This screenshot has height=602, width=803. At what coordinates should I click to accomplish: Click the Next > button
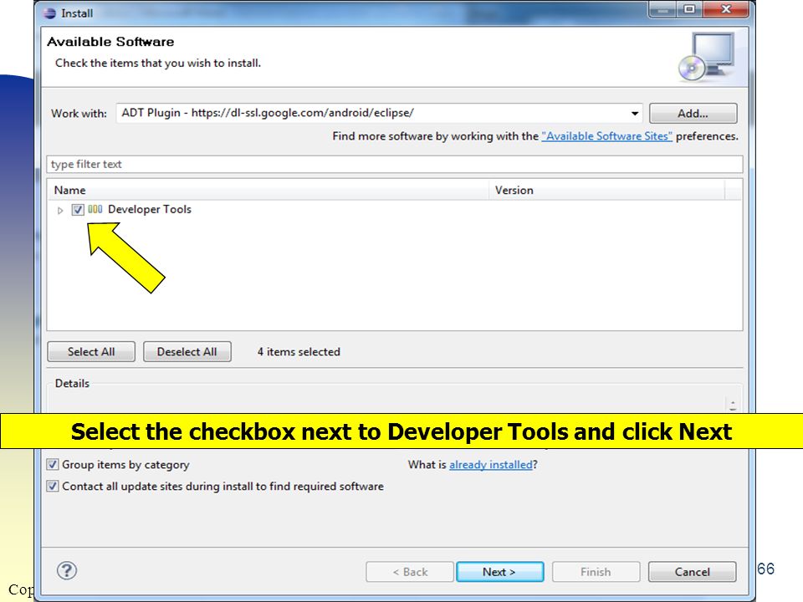coord(500,572)
